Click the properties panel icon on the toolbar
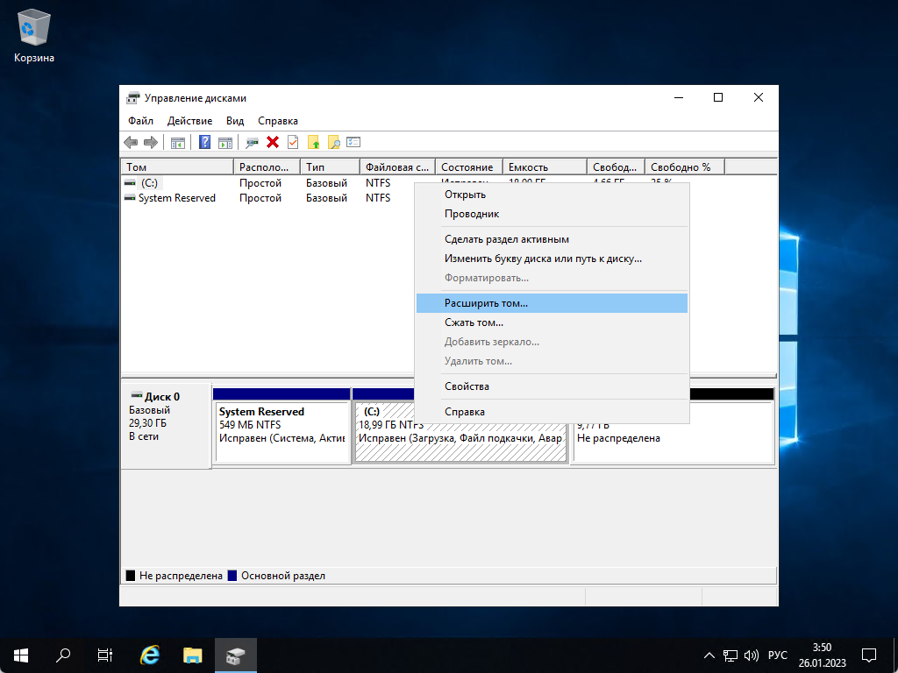Screen dimensions: 898x673 (x=353, y=141)
